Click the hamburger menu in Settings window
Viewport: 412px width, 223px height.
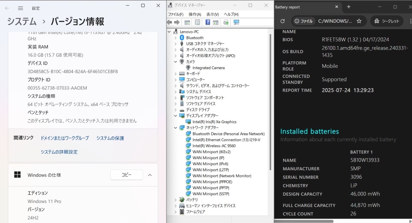(20, 8)
